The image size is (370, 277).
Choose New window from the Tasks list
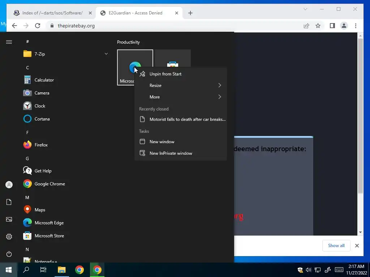tap(181, 142)
